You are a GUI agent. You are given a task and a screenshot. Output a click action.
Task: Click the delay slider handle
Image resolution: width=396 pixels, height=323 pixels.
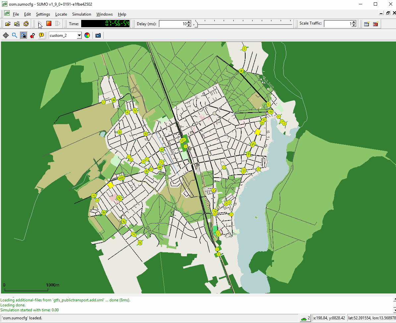[196, 24]
